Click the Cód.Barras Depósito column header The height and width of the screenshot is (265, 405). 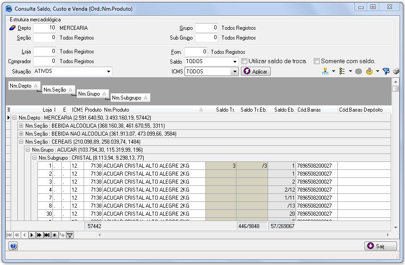[364, 110]
